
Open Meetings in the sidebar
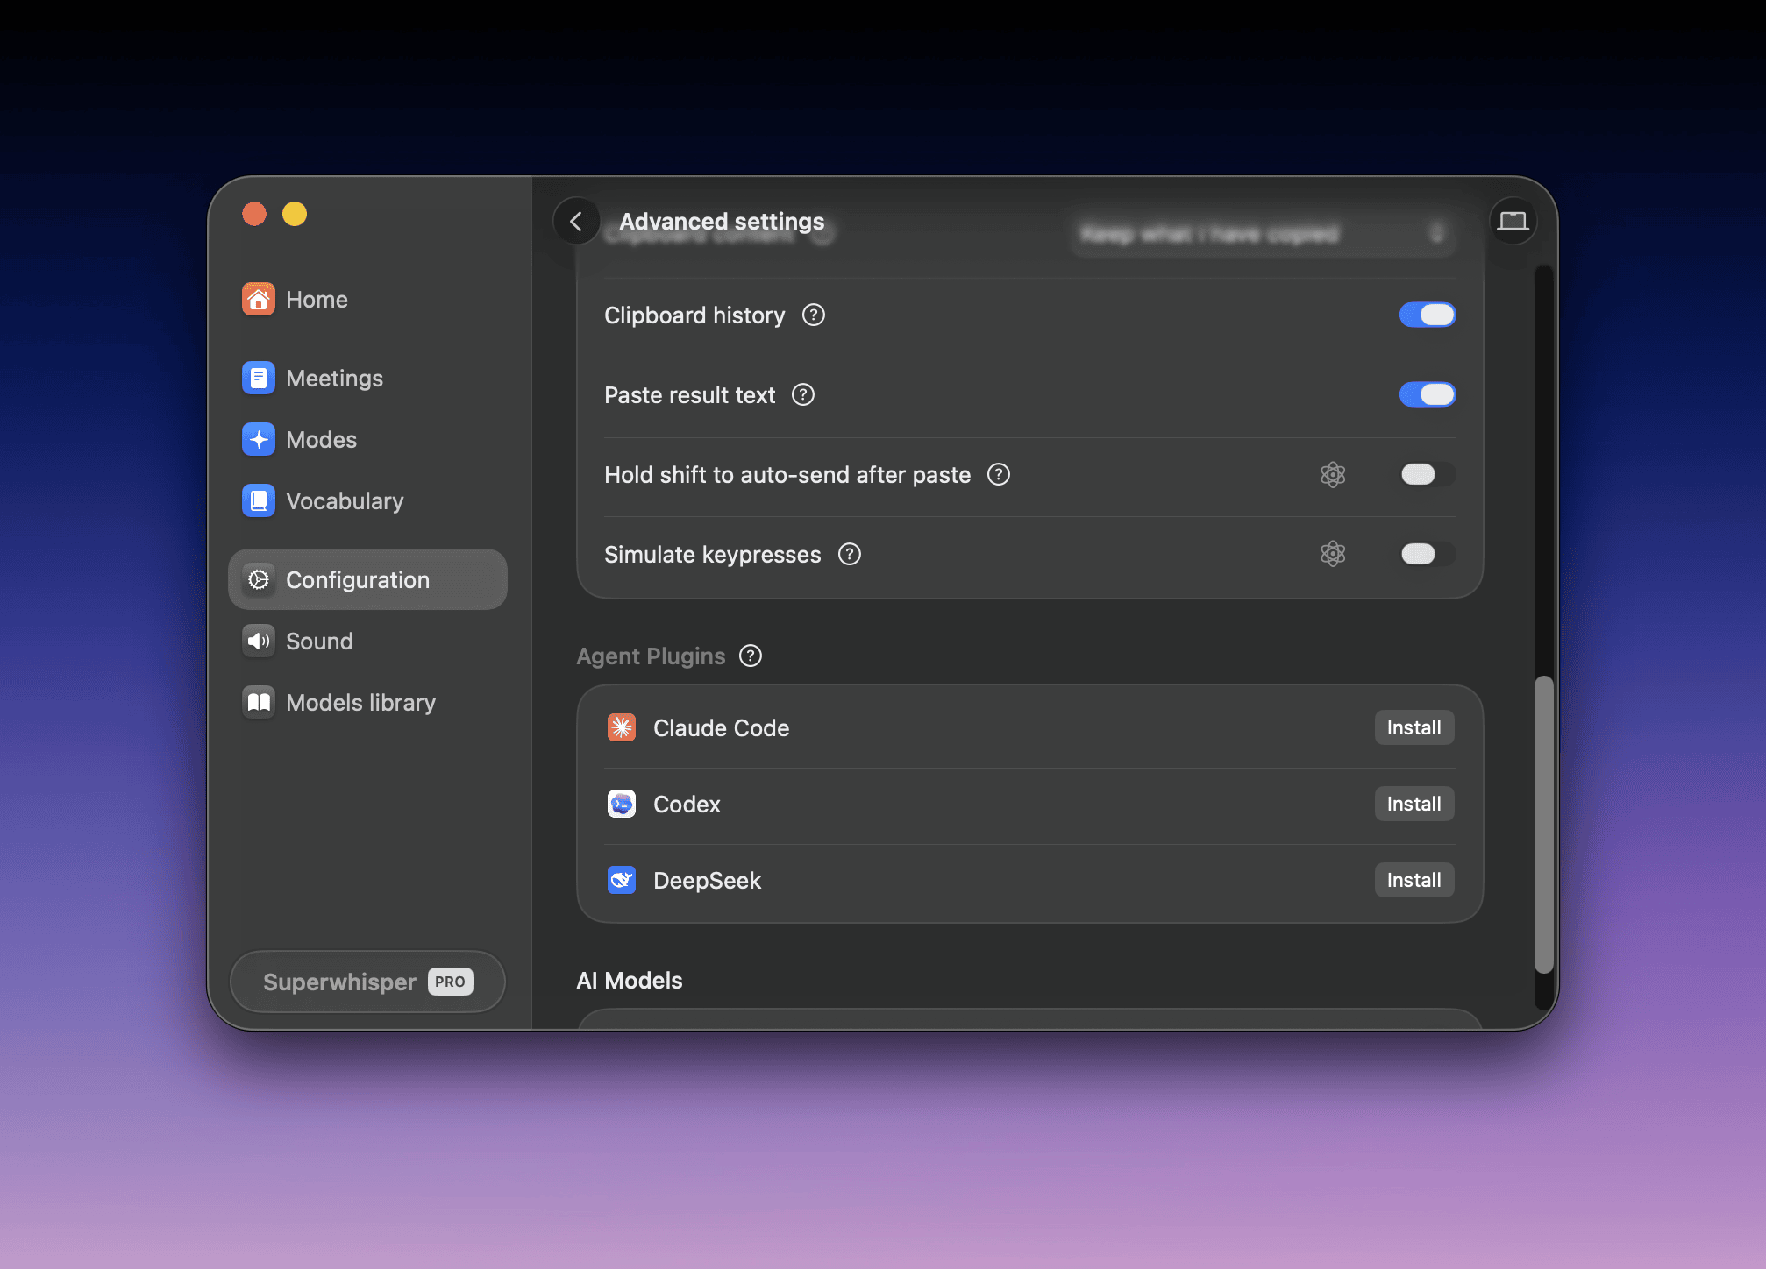(x=367, y=379)
